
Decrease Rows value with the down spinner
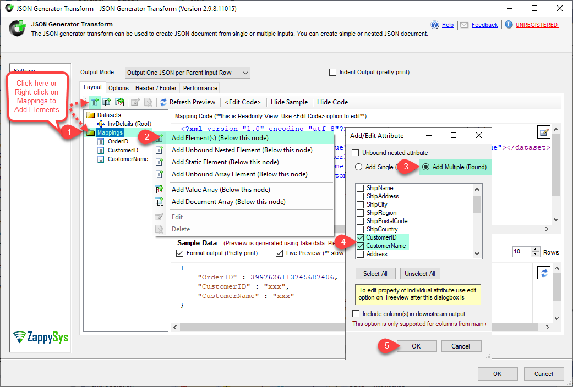point(536,254)
